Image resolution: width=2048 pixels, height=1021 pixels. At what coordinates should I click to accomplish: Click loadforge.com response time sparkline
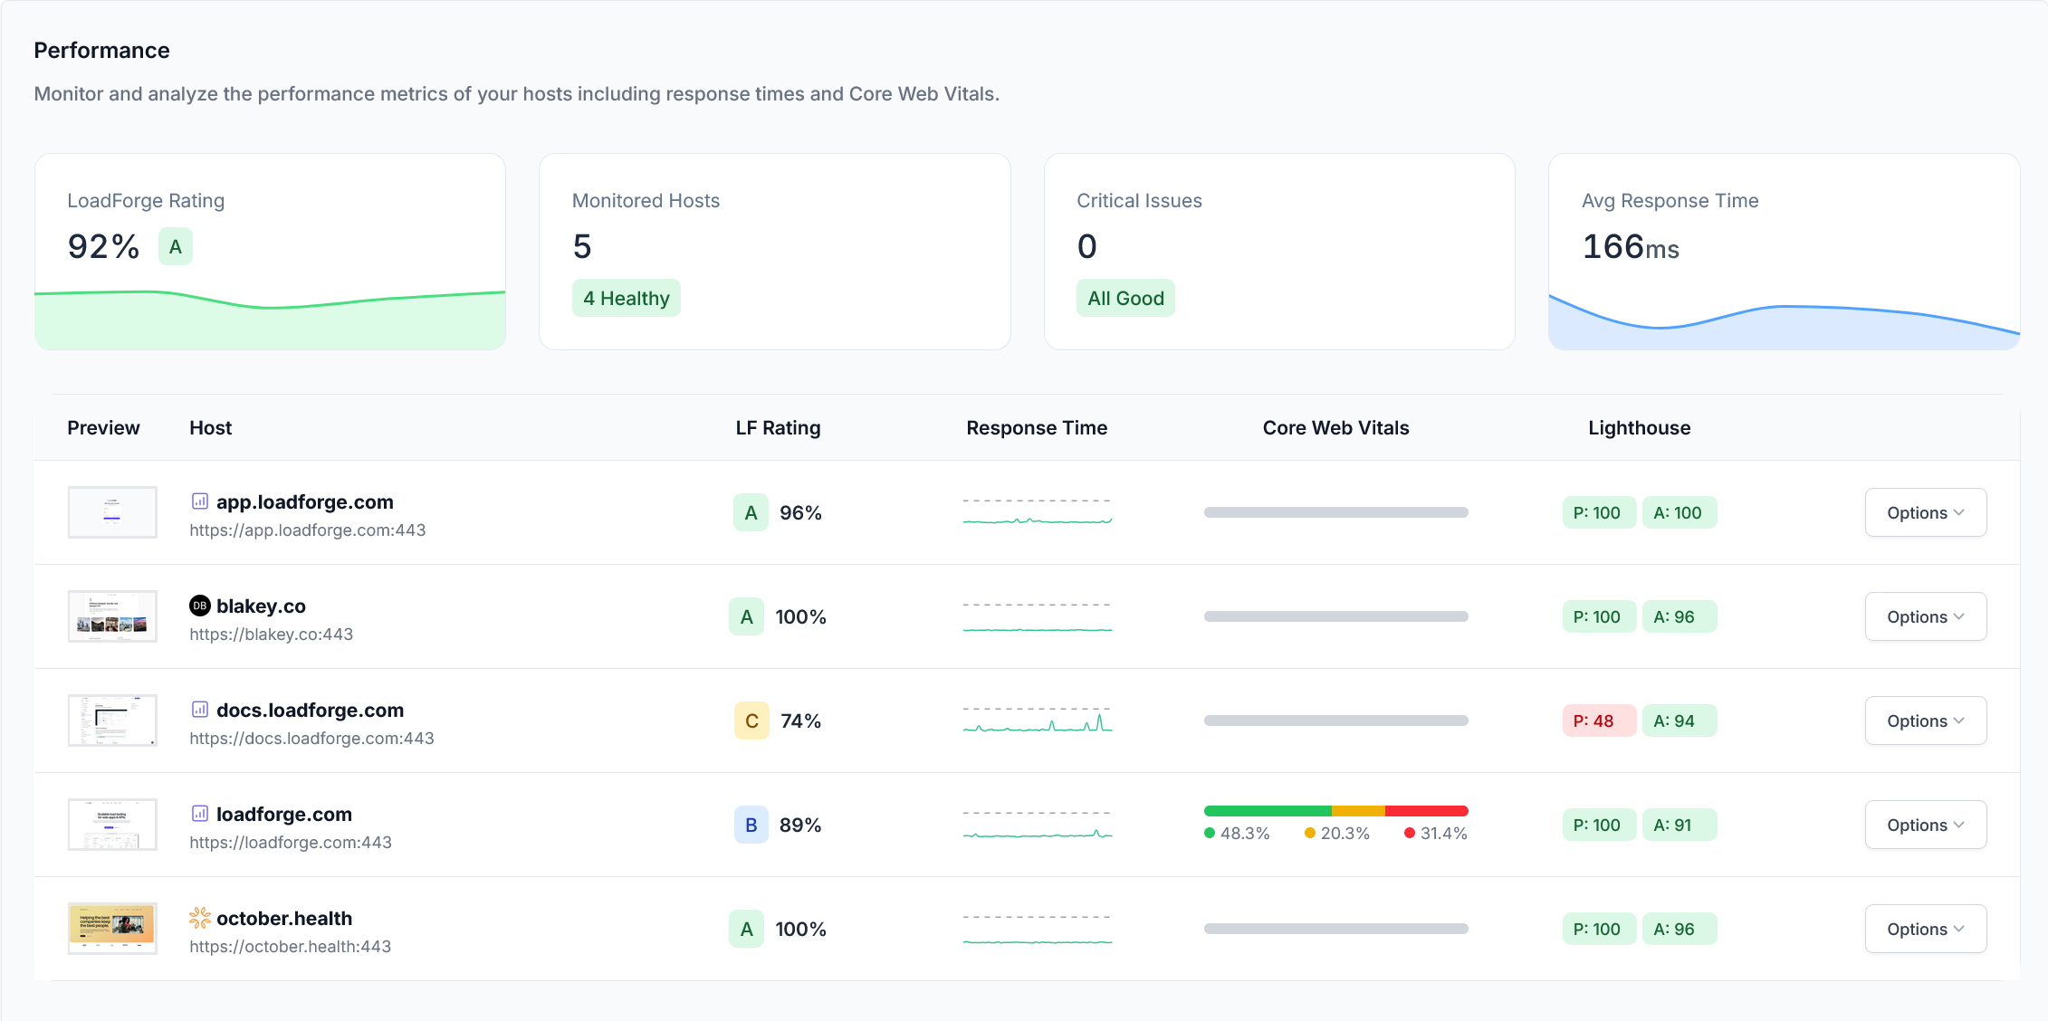1038,825
